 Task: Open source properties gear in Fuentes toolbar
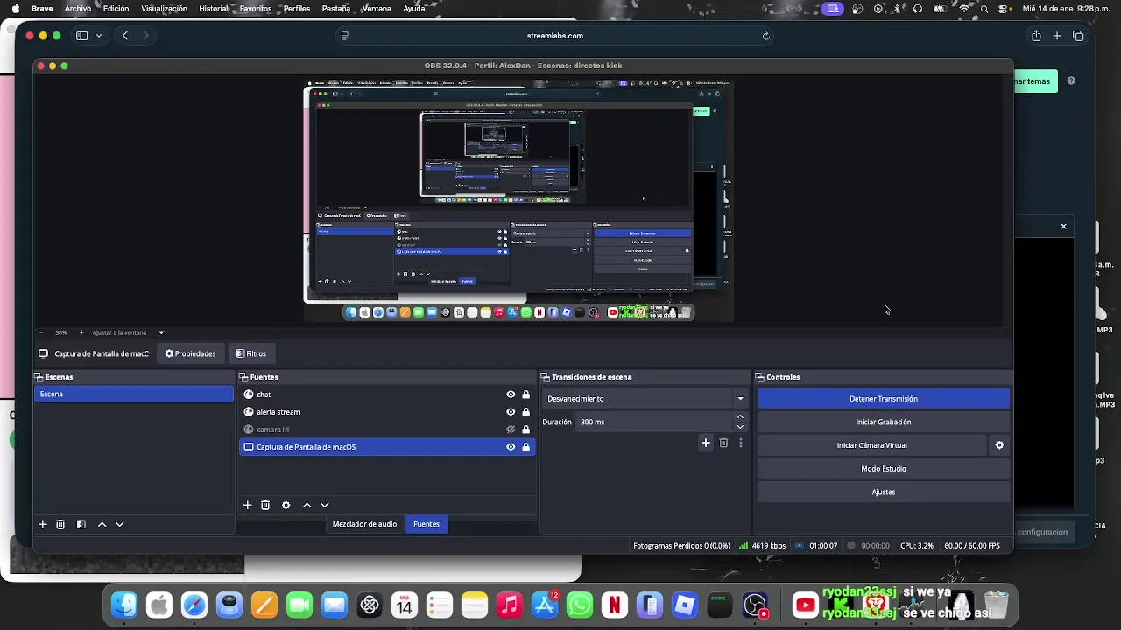pyautogui.click(x=286, y=505)
